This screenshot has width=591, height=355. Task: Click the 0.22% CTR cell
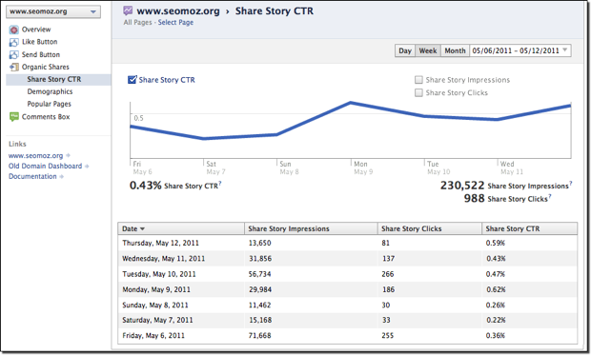click(x=496, y=321)
